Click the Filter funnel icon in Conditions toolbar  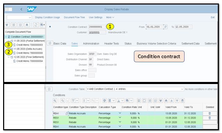73,100
